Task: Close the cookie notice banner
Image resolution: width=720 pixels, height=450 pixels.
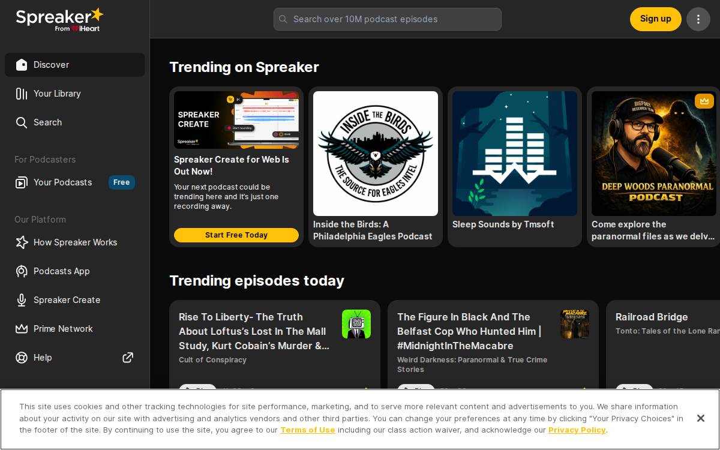Action: click(700, 418)
